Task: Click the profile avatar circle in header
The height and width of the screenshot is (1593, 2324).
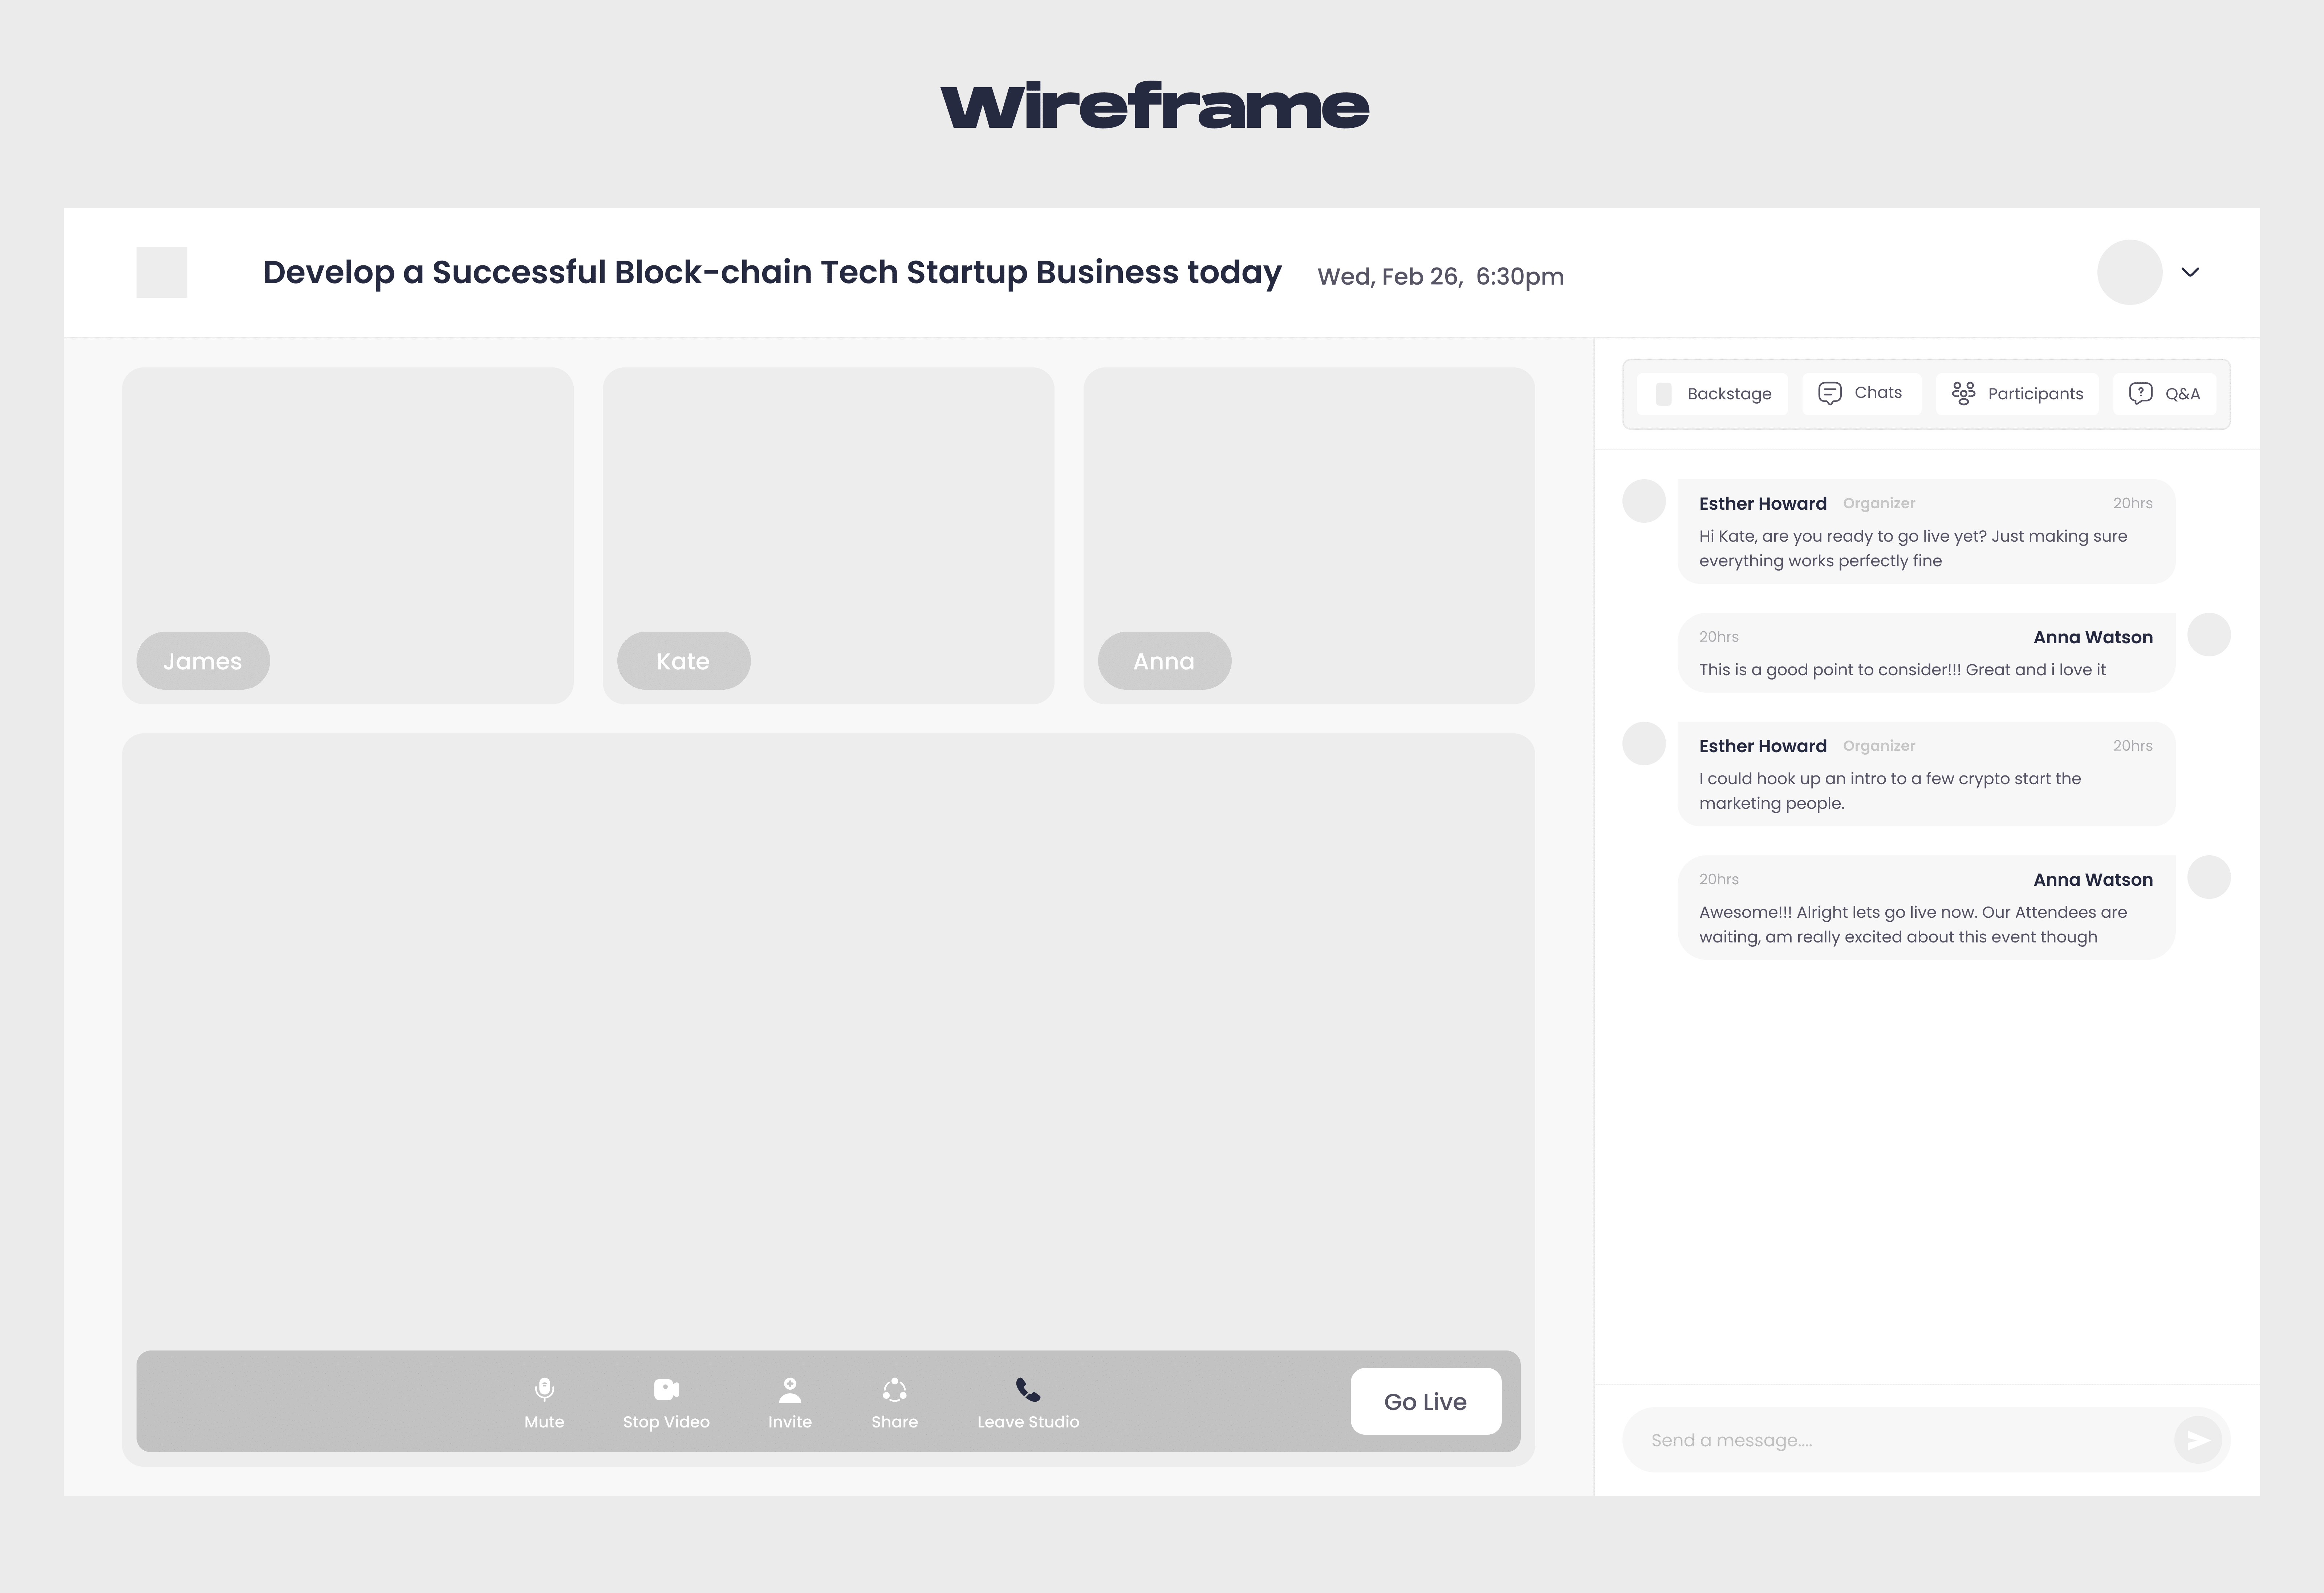Action: [2130, 272]
